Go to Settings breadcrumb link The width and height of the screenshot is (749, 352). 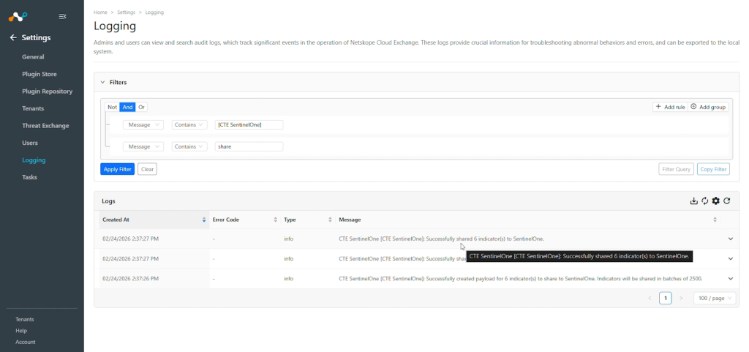[126, 12]
